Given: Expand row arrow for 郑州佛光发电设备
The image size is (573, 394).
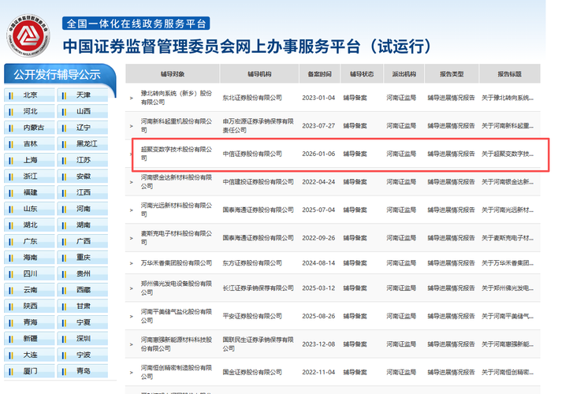Looking at the screenshot, I should (x=131, y=288).
